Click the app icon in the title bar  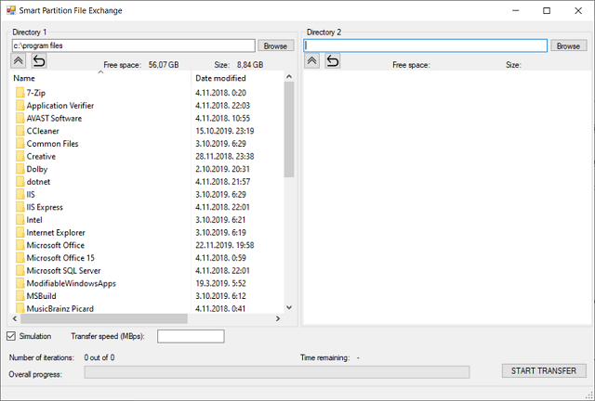[11, 10]
